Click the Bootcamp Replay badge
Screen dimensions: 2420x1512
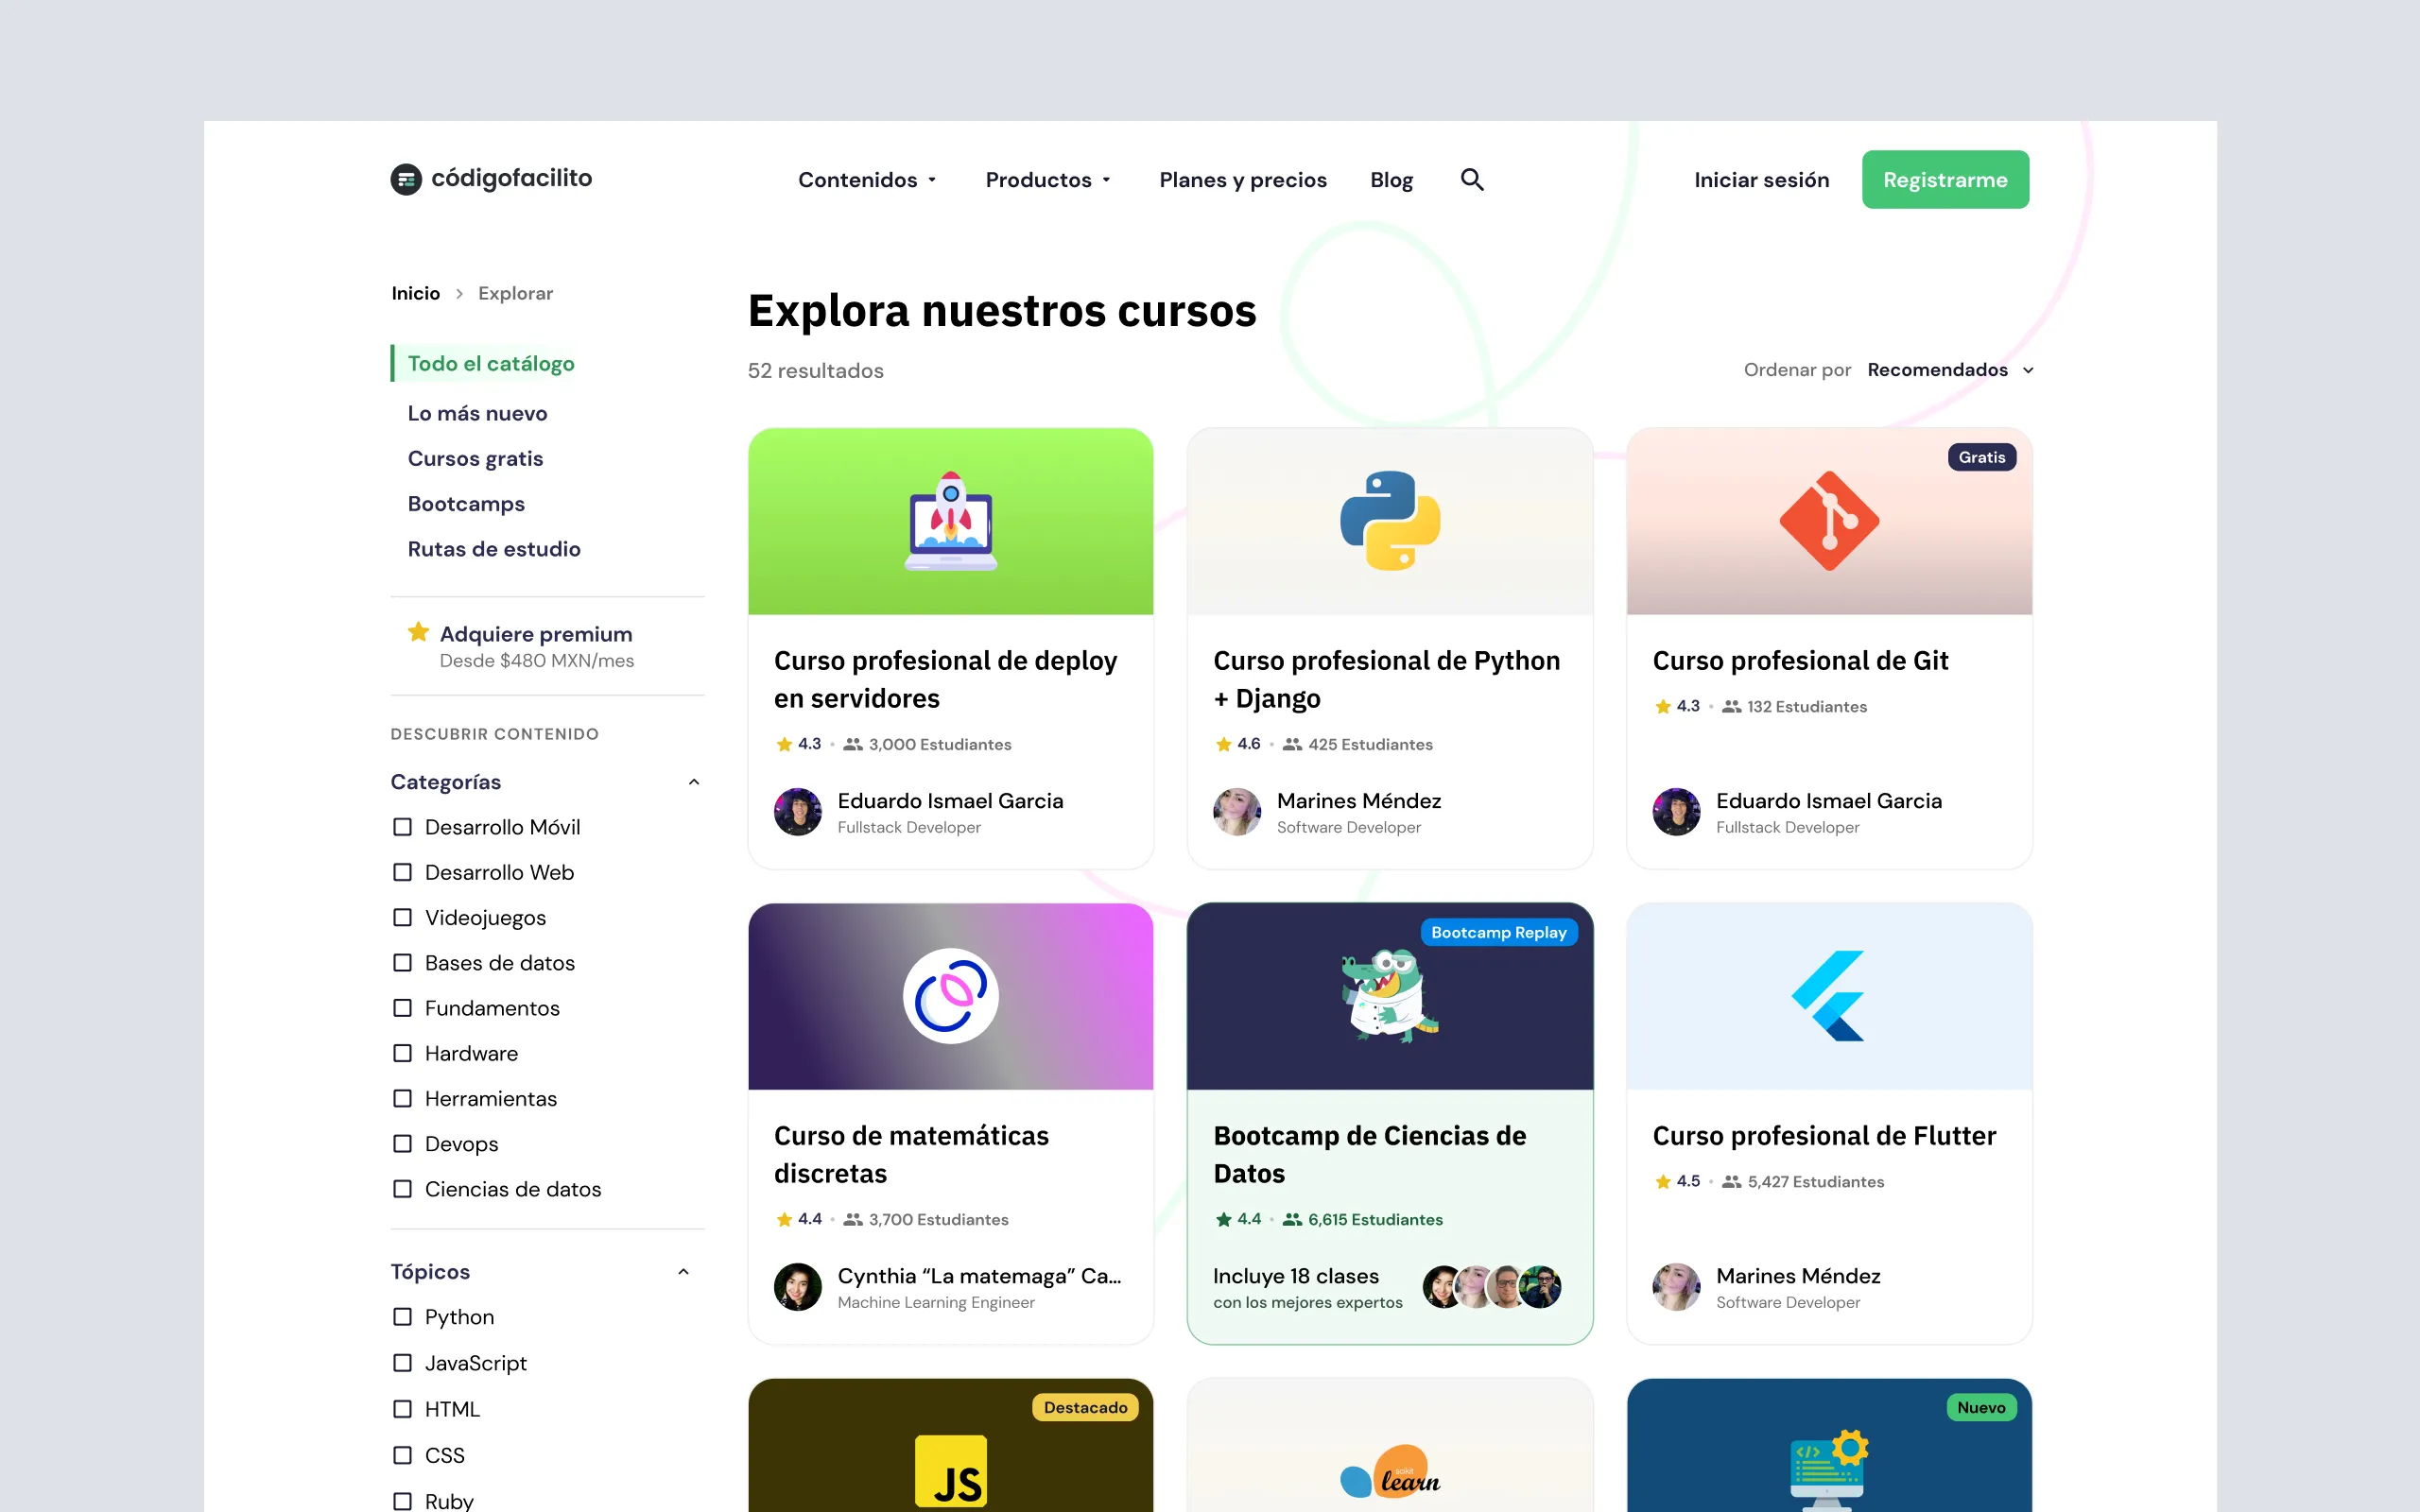1498,932
